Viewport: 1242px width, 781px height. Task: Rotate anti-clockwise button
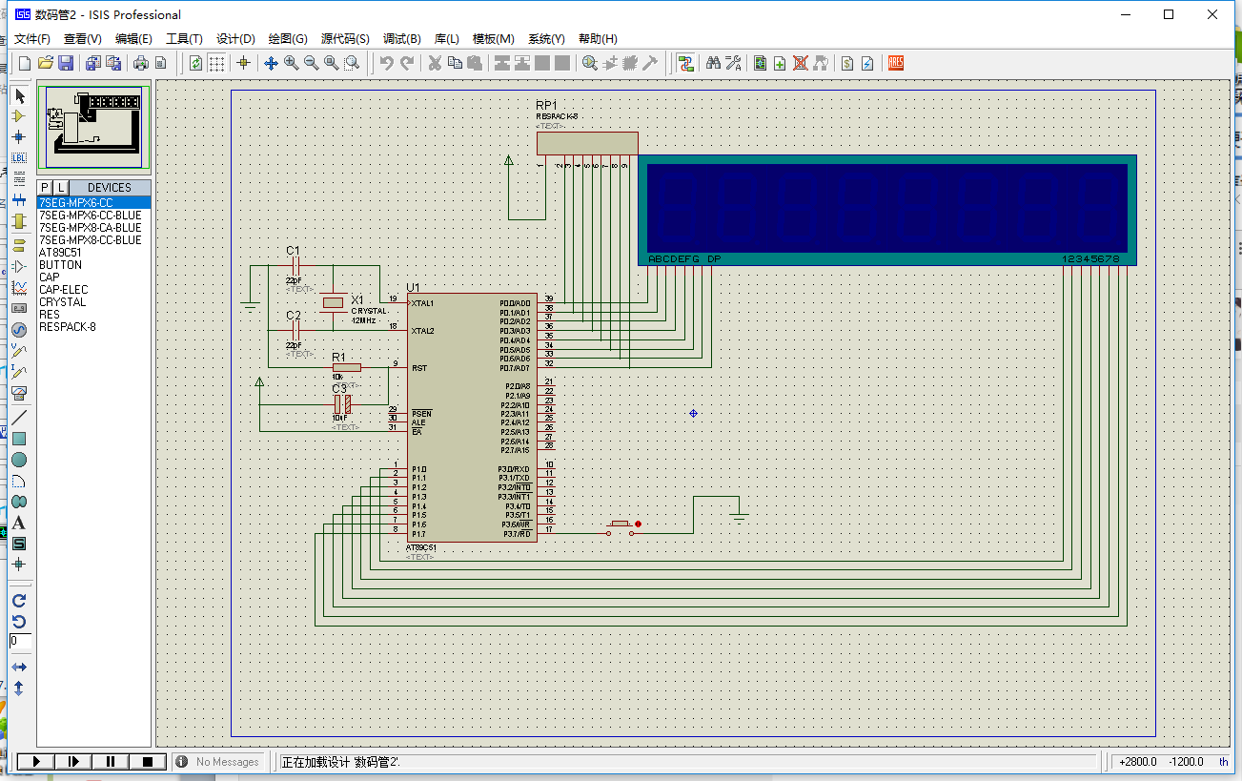coord(19,622)
